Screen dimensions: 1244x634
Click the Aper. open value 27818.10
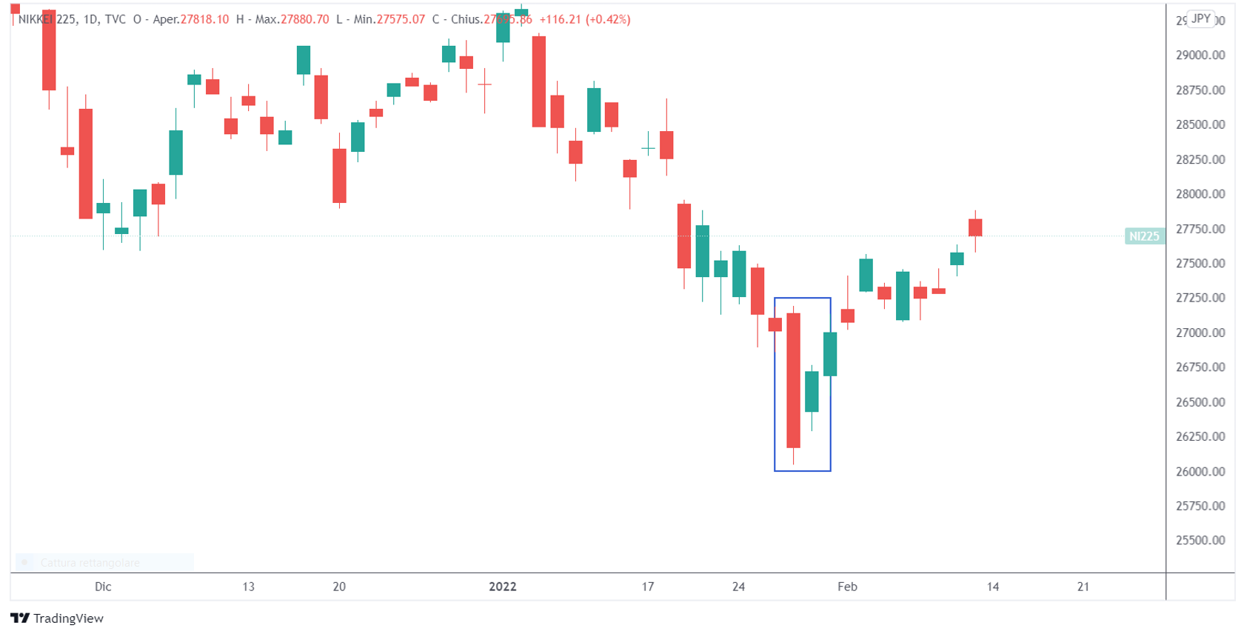tap(204, 19)
